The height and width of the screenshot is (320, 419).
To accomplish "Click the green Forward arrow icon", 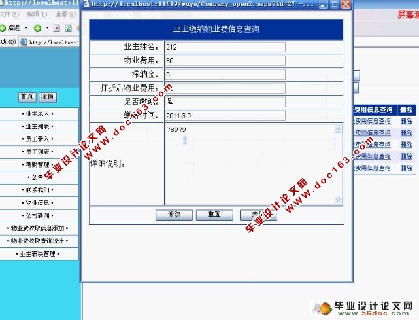I will pyautogui.click(x=37, y=28).
